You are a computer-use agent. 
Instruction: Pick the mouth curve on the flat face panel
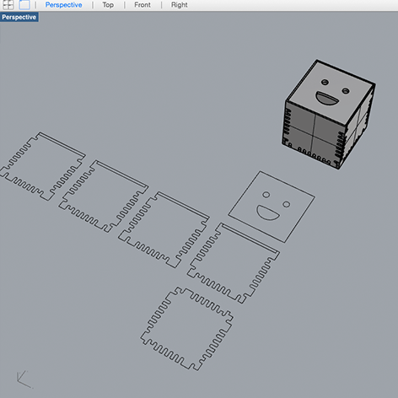pos(267,212)
